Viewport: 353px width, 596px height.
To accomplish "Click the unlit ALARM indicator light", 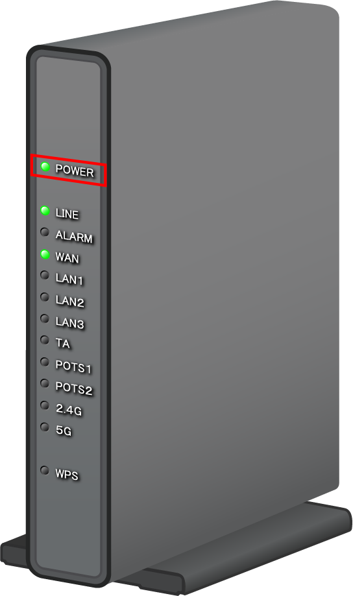I will click(45, 232).
